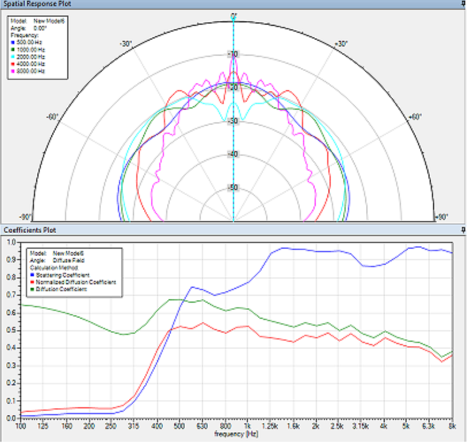Click the 400 tick on frequency axis
This screenshot has height=444, width=467.
click(157, 426)
